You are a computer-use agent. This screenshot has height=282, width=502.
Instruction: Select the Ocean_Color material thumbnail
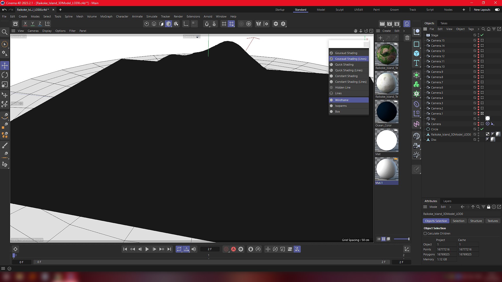pyautogui.click(x=386, y=112)
